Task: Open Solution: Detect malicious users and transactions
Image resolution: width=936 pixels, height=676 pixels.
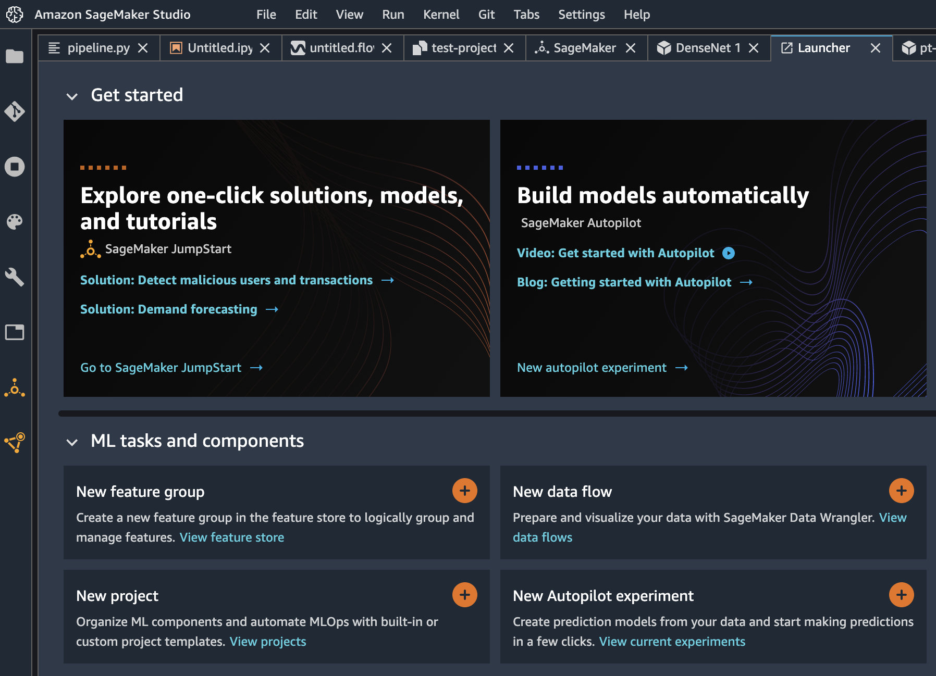Action: (x=237, y=280)
